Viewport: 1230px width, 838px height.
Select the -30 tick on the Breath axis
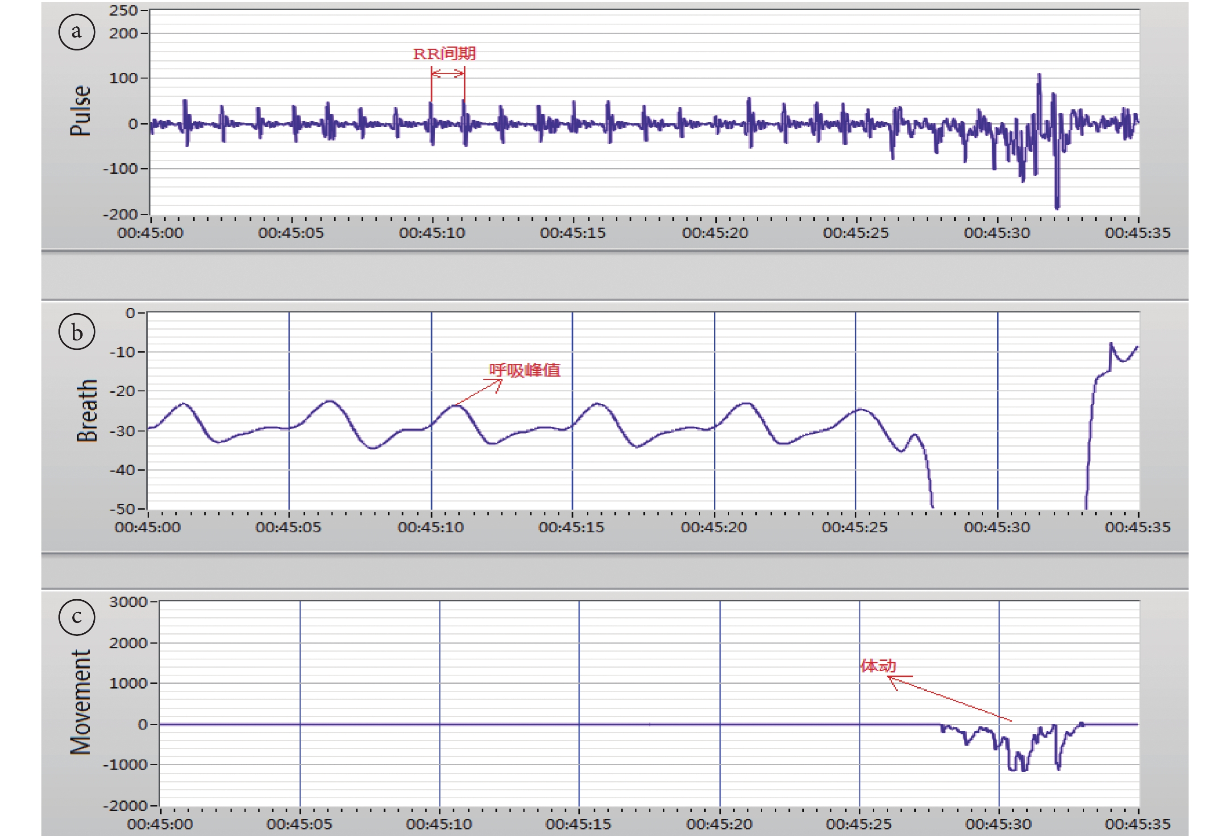[123, 431]
